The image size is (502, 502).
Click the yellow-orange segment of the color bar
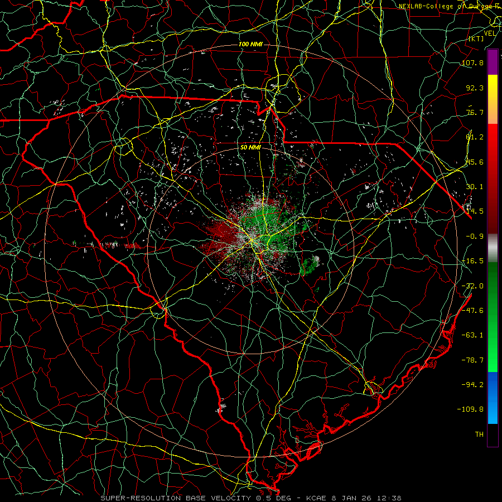[x=493, y=99]
